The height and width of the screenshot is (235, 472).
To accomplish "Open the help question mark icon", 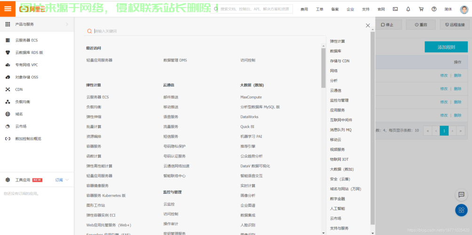I will (x=434, y=9).
